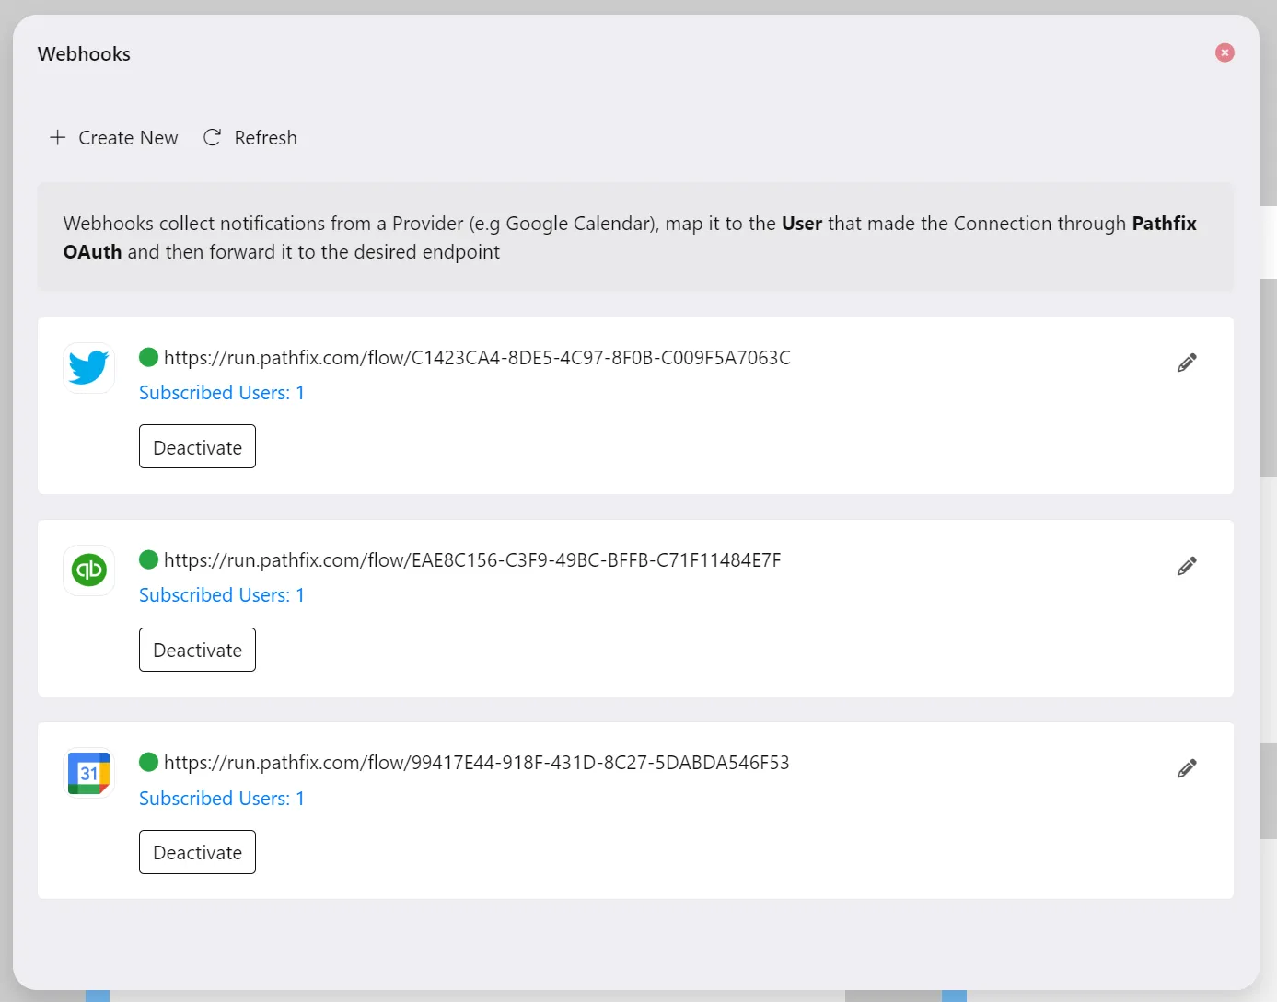Click the Twitter provider logo
The image size is (1277, 1002).
pos(88,368)
